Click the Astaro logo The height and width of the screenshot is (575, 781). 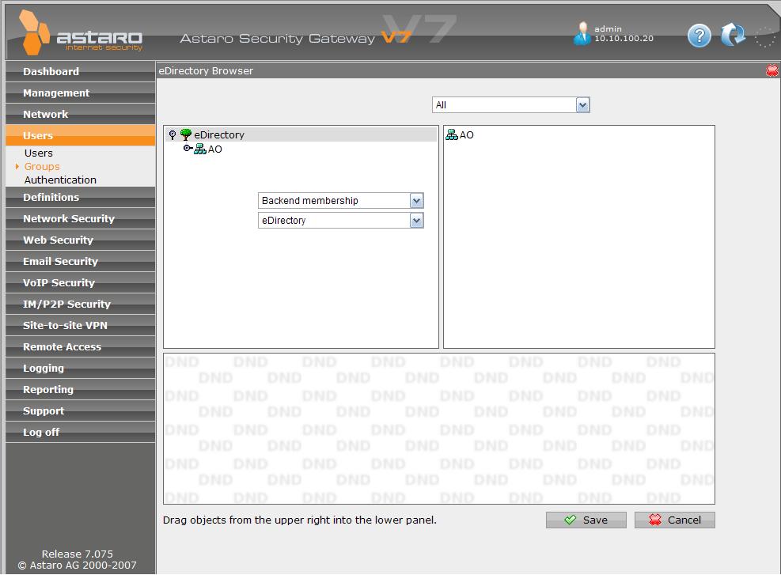(x=81, y=33)
